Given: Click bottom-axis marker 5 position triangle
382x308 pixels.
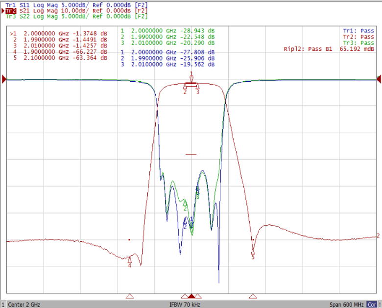Looking at the screenshot, I should [x=253, y=296].
